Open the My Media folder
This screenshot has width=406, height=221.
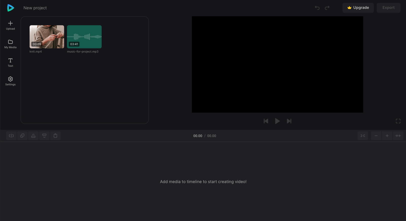tap(10, 44)
